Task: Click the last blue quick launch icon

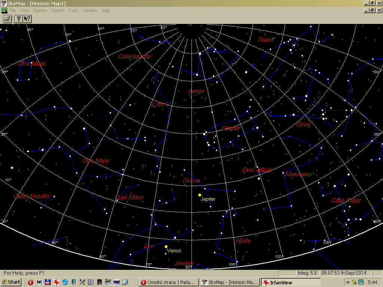Action: 125,282
